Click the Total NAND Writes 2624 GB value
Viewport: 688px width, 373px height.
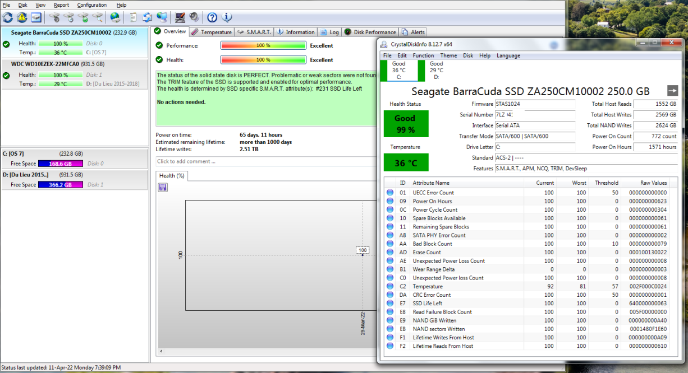click(655, 125)
